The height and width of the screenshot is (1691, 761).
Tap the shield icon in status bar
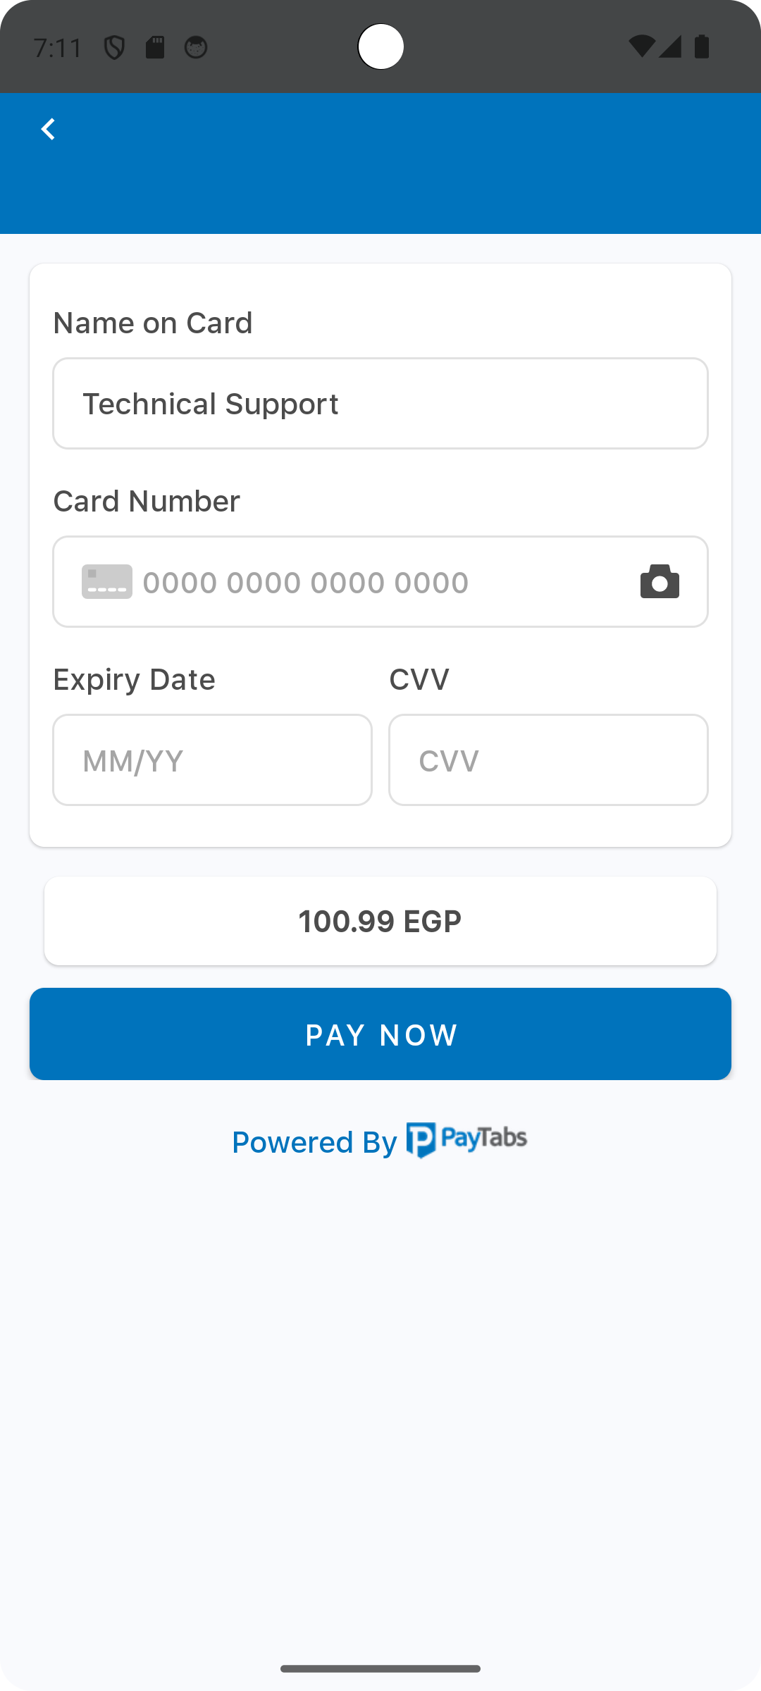(114, 48)
